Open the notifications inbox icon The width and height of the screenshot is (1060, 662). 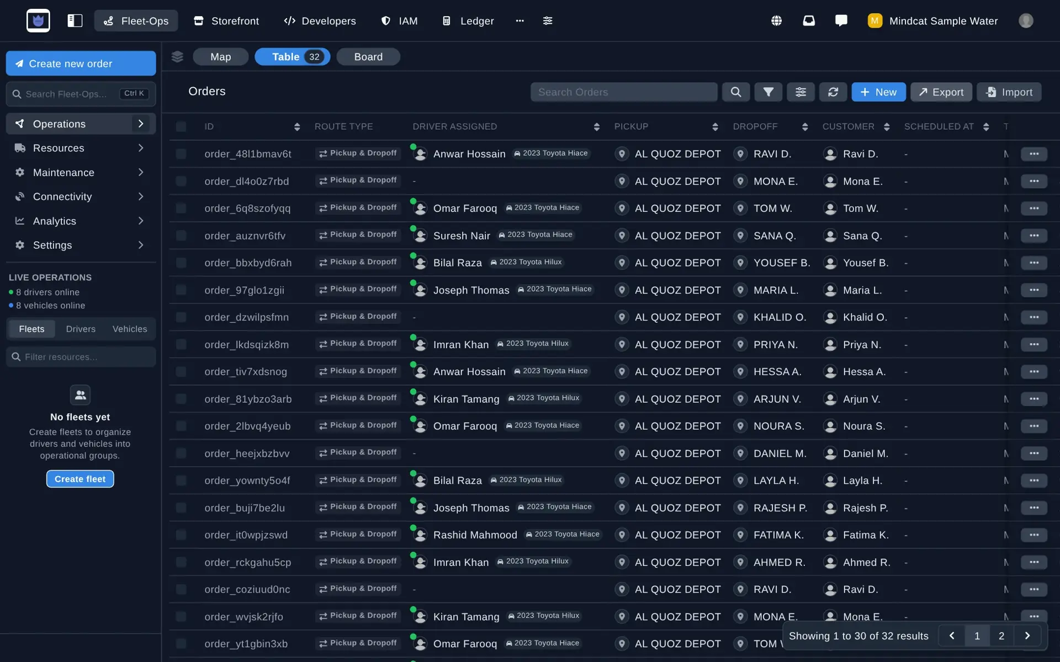point(809,21)
